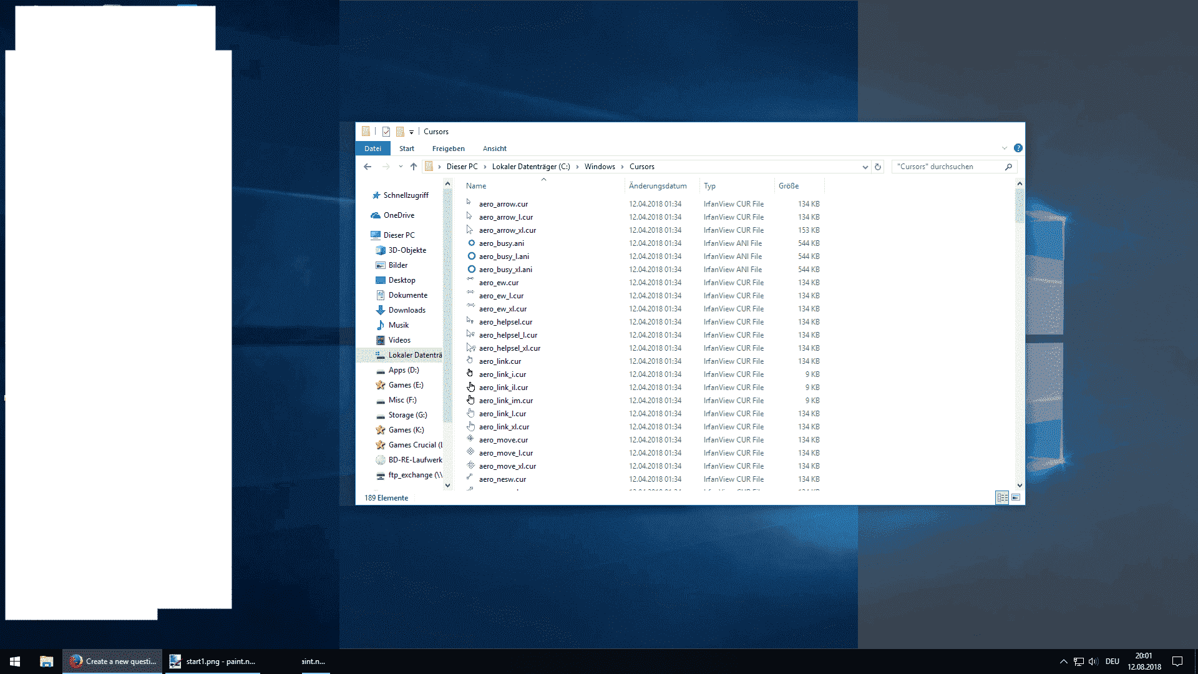Open the Freigeben ribbon tab
The height and width of the screenshot is (674, 1198).
tap(448, 149)
